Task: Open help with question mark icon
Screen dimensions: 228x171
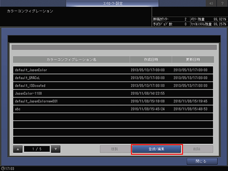Action: coord(222,3)
